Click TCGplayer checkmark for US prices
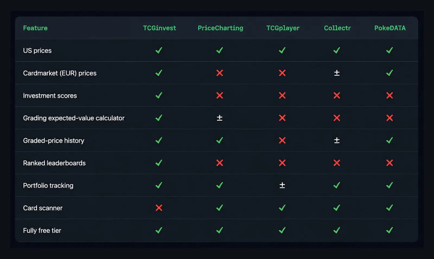Viewport: 434px width, 259px height. click(x=282, y=50)
